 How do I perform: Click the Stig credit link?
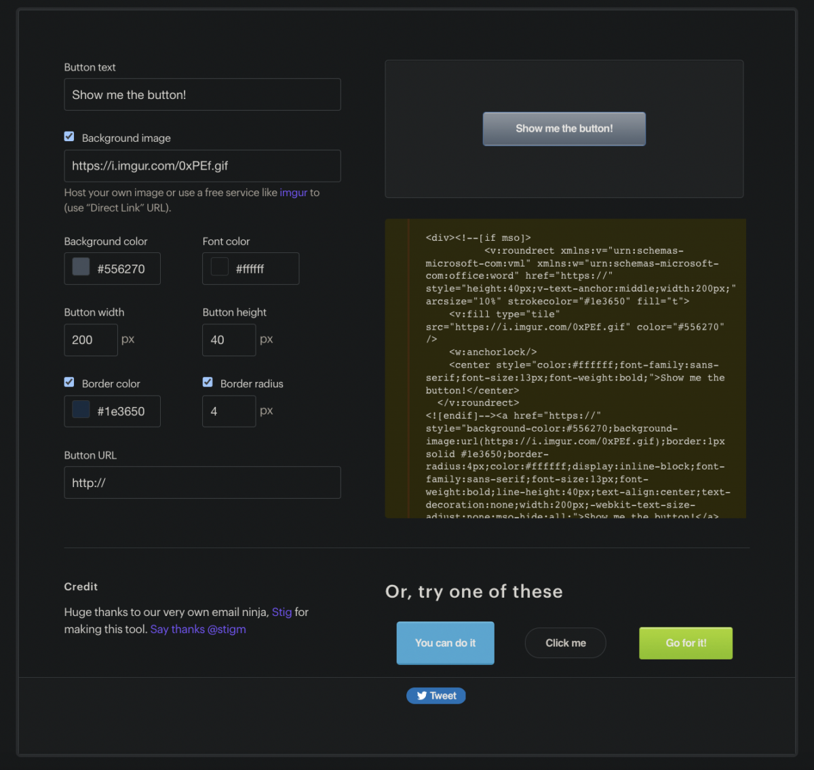282,611
